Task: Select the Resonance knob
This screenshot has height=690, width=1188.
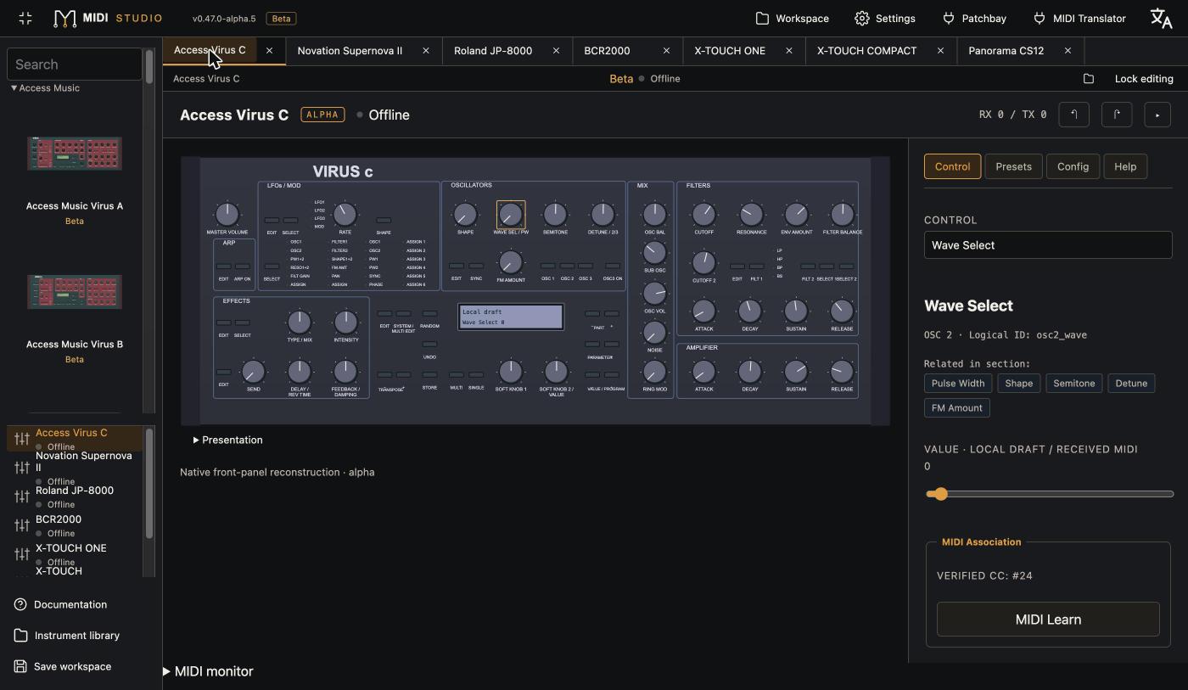Action: point(751,214)
